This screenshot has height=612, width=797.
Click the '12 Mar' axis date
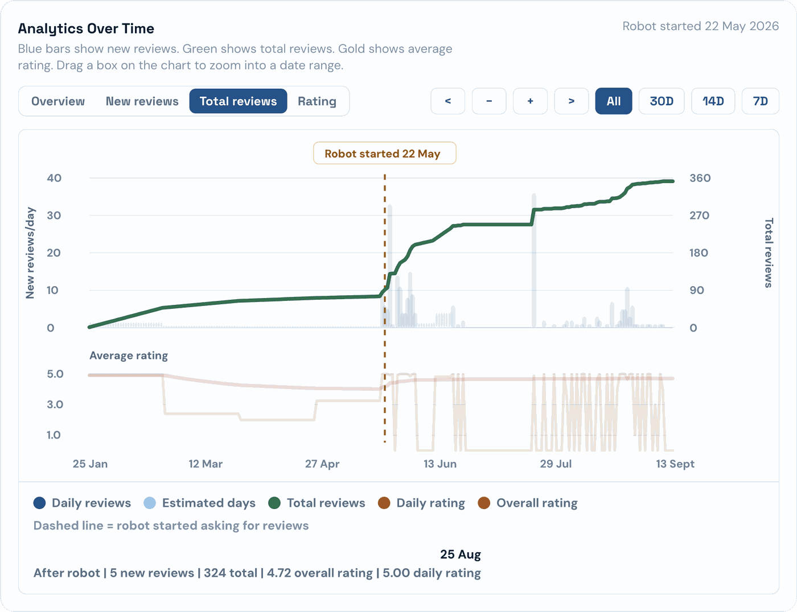(x=206, y=464)
